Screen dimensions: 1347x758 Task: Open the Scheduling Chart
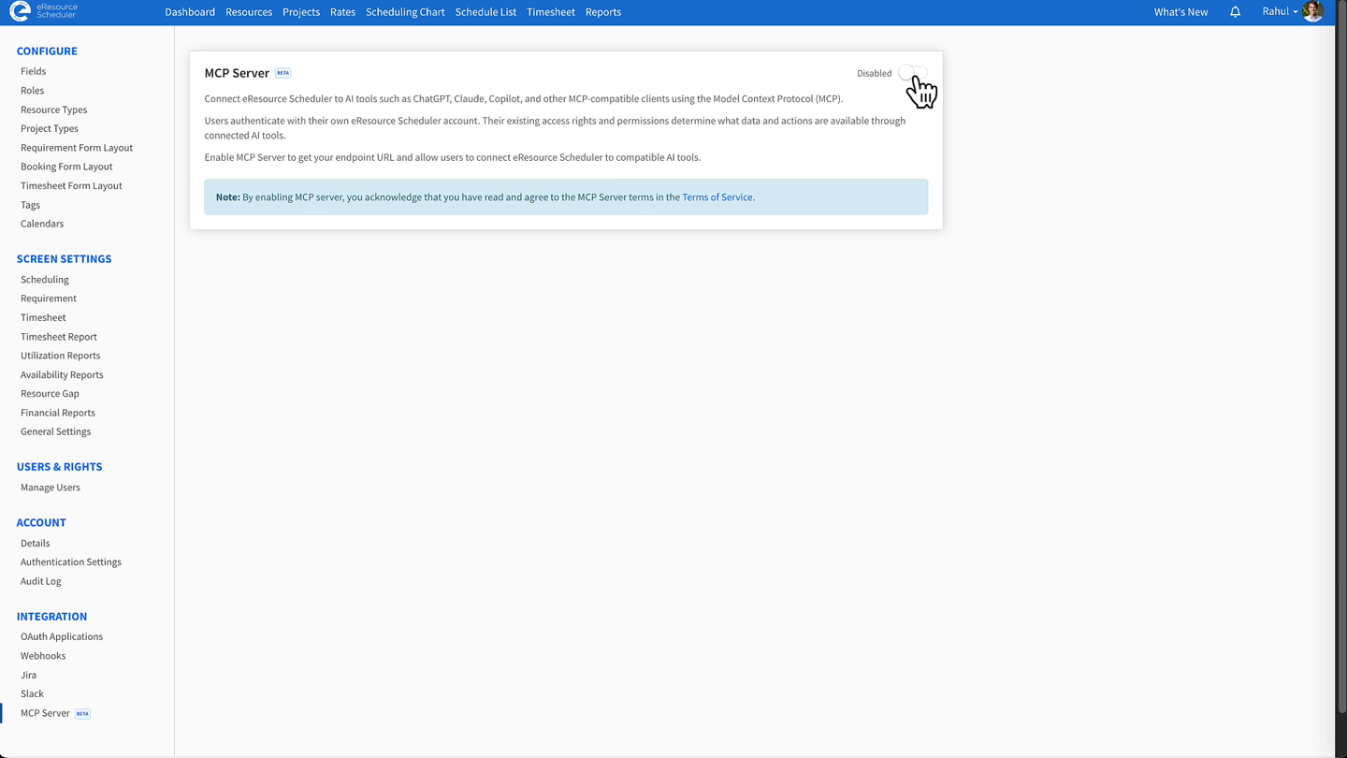pyautogui.click(x=405, y=12)
